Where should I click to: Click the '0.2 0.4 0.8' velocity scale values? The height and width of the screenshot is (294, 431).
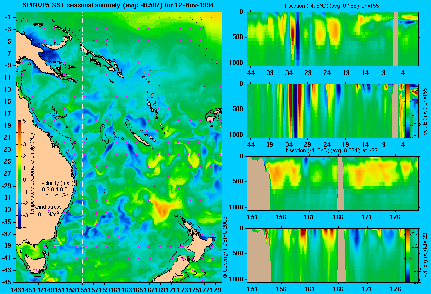[x=55, y=189]
